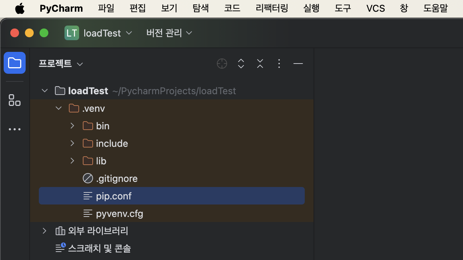Expand the bin folder chevron

[73, 126]
